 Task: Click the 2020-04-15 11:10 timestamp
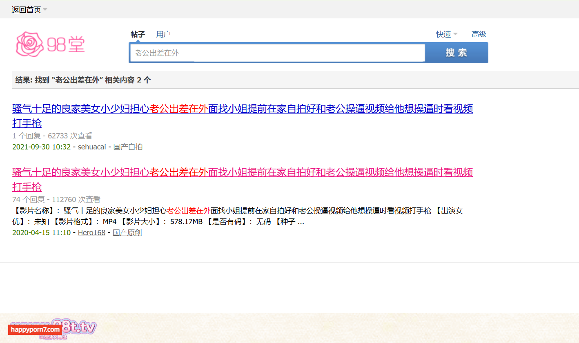click(41, 233)
